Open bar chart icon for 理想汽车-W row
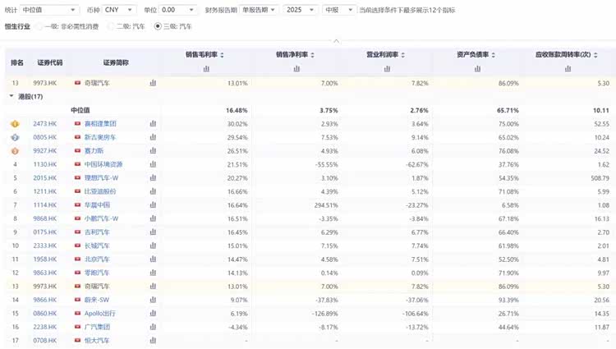Screen dimensions: 616x349 (x=153, y=177)
